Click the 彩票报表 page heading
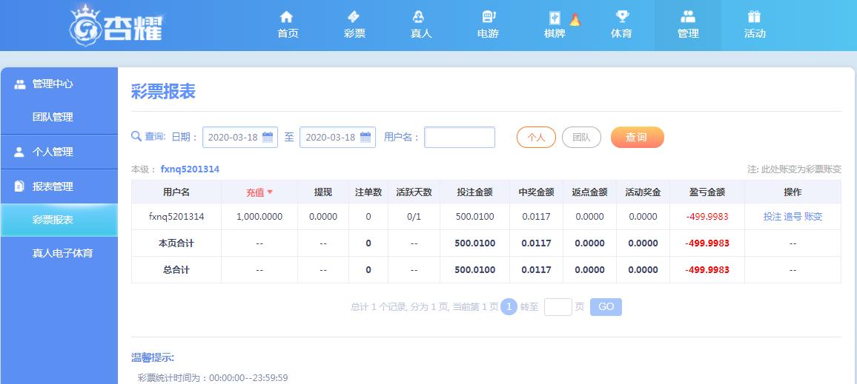This screenshot has height=384, width=857. click(163, 92)
